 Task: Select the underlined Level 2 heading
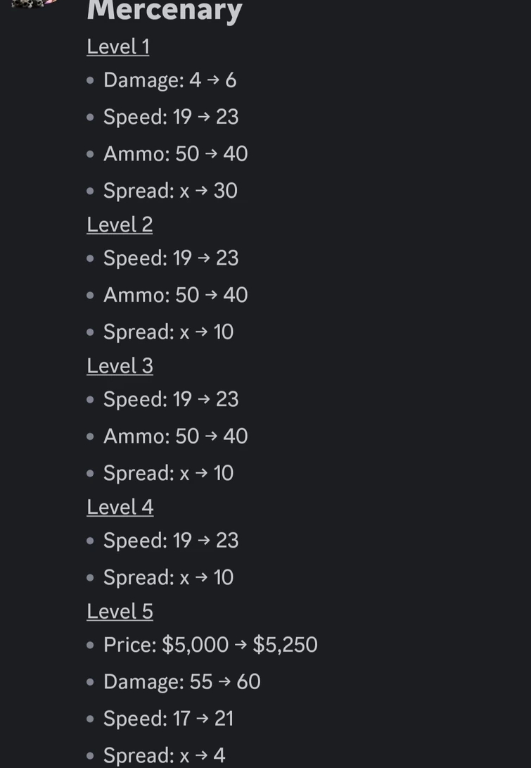(x=119, y=225)
